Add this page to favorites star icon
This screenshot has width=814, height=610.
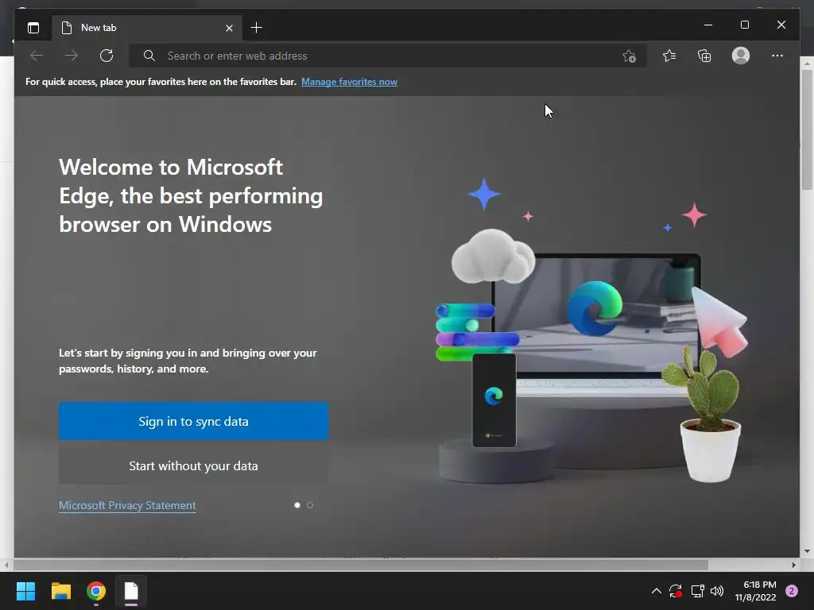click(x=629, y=56)
